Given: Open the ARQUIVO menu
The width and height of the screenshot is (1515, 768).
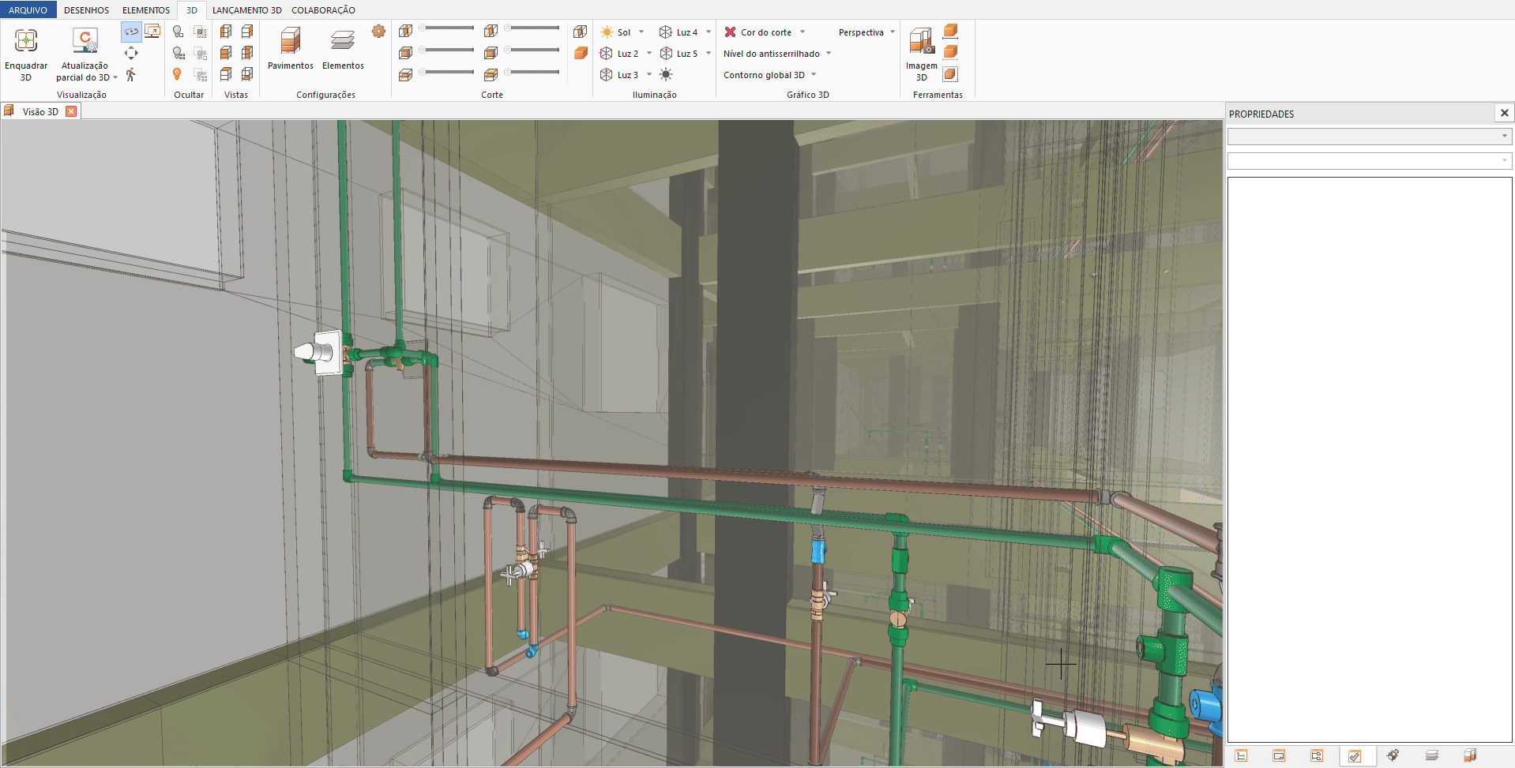Looking at the screenshot, I should 28,10.
